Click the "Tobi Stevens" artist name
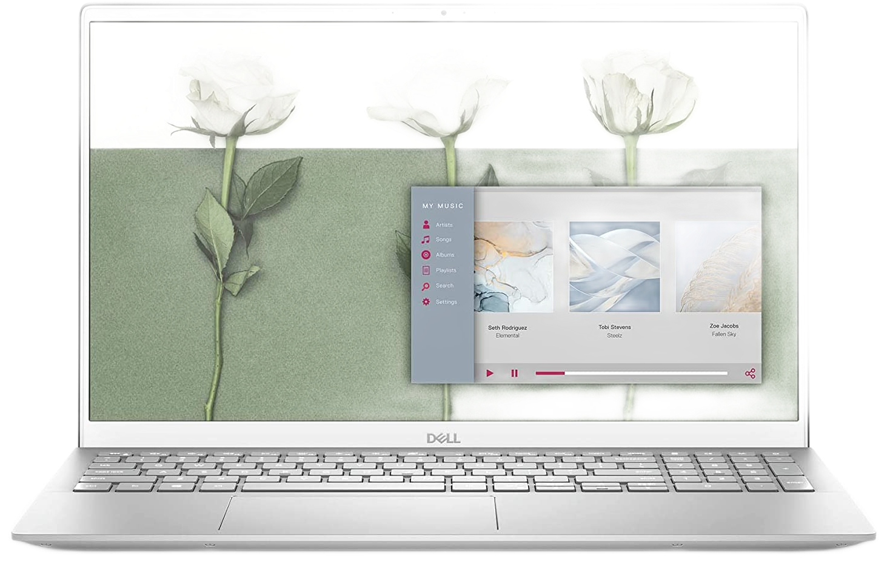The image size is (887, 561). (x=615, y=327)
